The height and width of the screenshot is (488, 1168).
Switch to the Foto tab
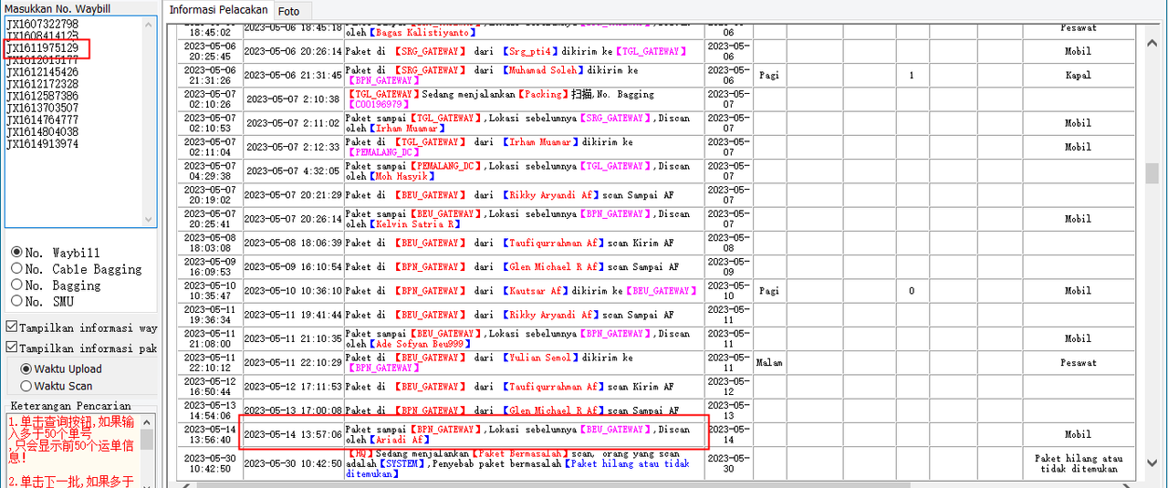tap(289, 11)
